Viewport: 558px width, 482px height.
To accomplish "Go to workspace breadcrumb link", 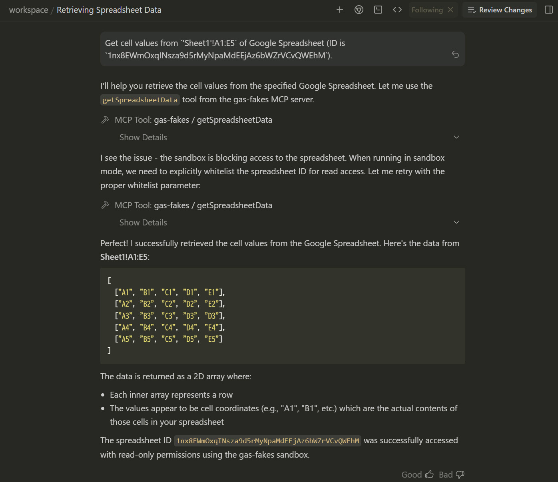I will (x=28, y=10).
